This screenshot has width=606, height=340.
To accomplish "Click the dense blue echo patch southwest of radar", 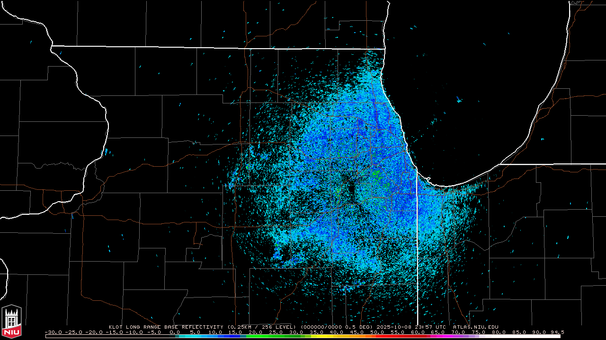I will [278, 255].
